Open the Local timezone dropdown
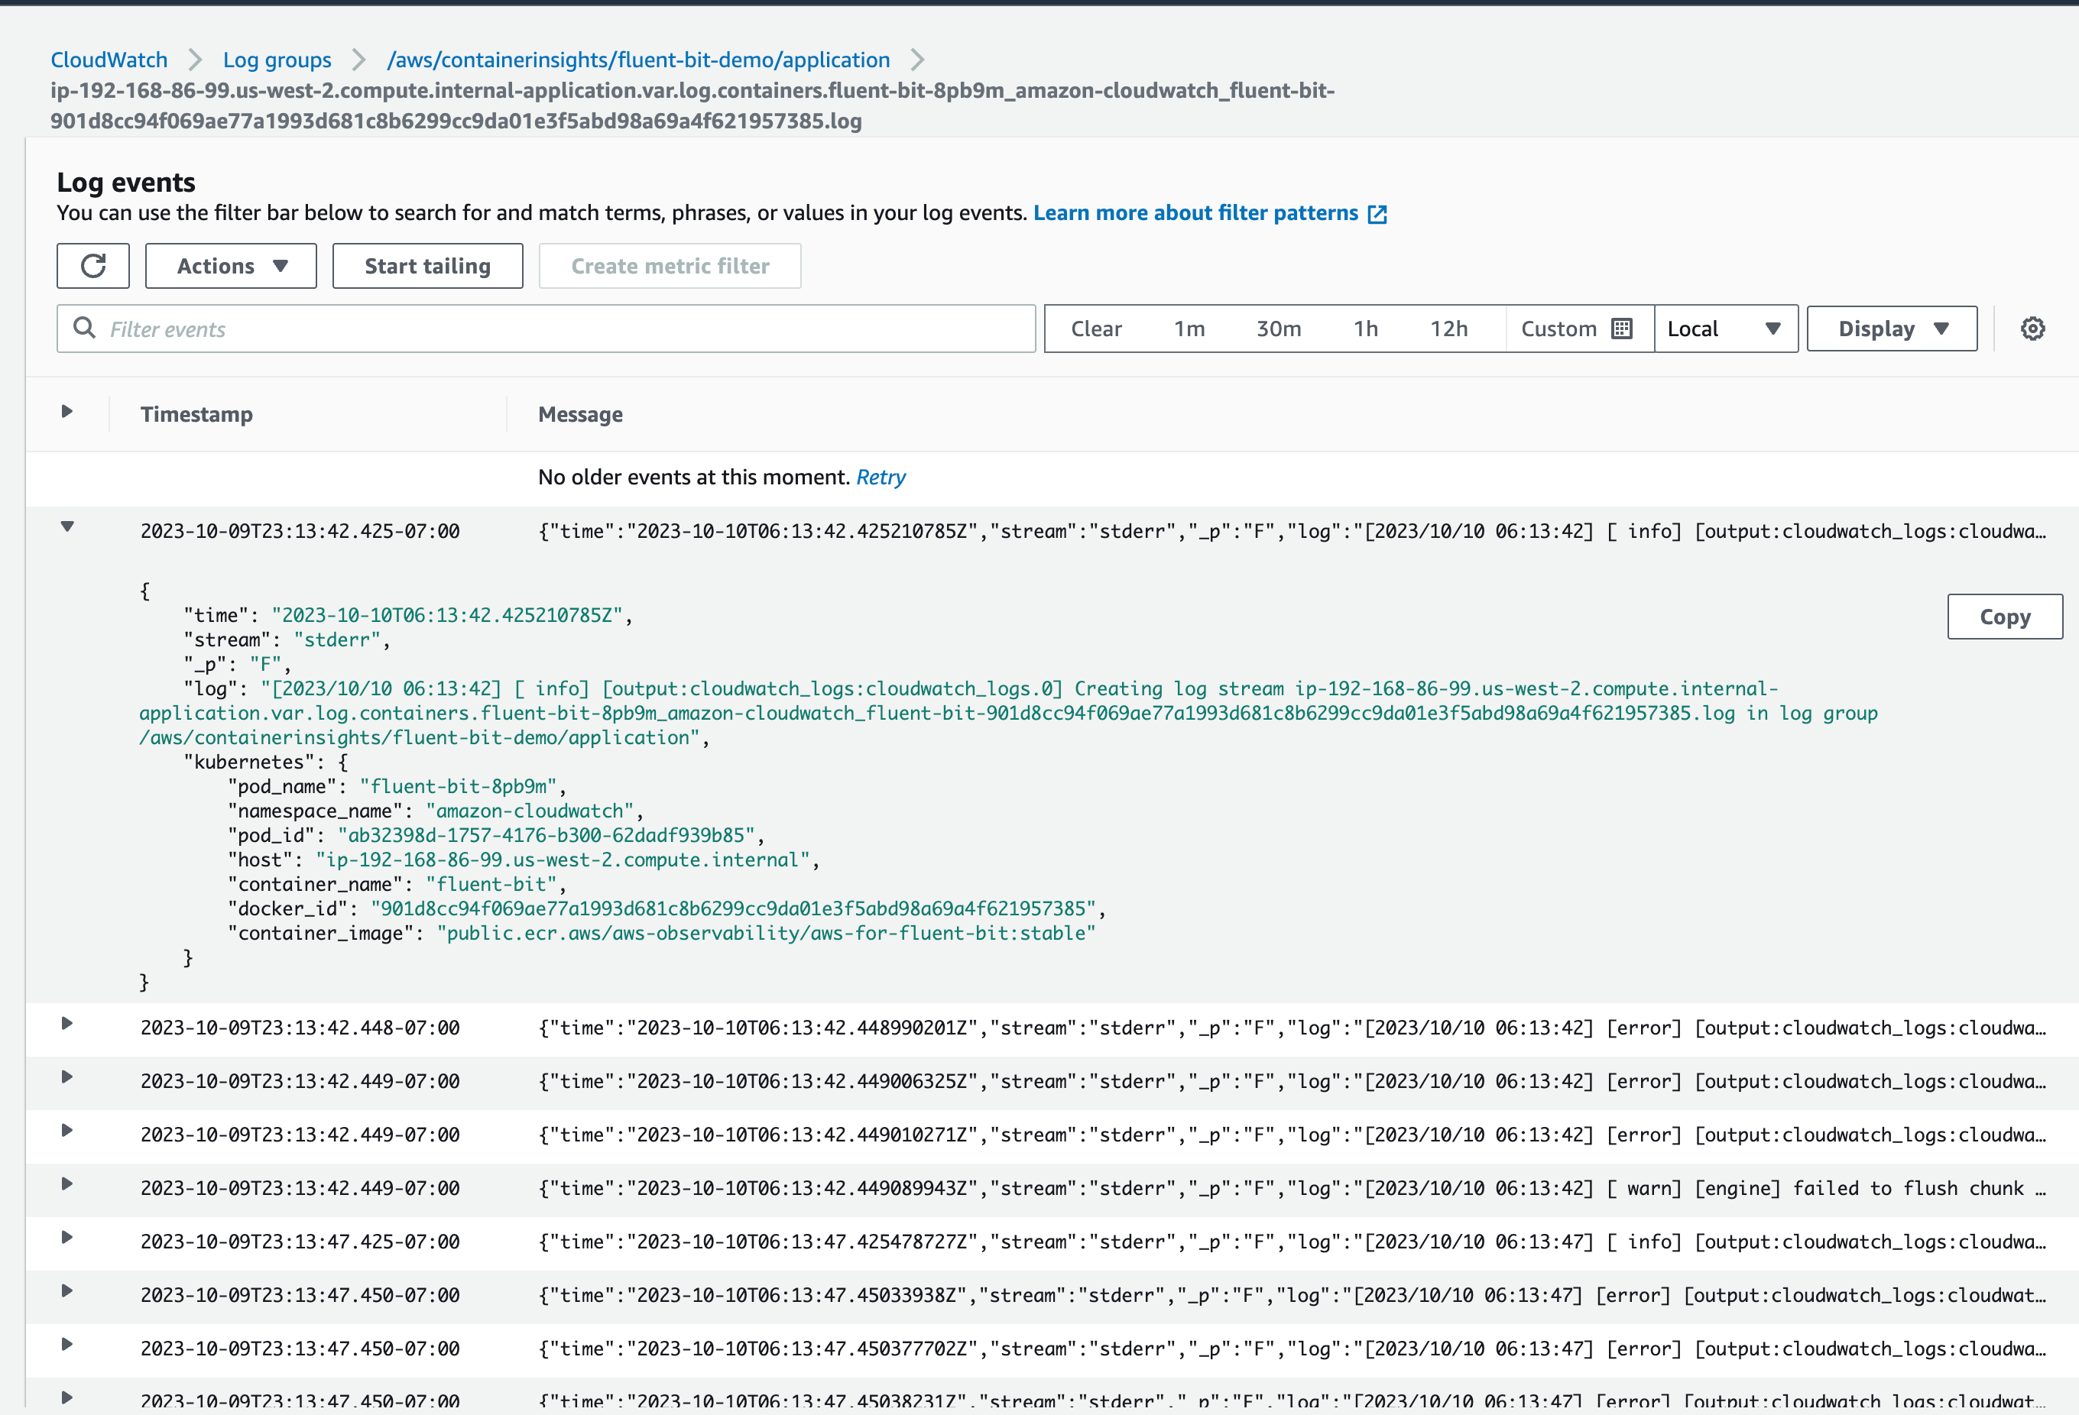The width and height of the screenshot is (2079, 1415). click(x=1725, y=329)
